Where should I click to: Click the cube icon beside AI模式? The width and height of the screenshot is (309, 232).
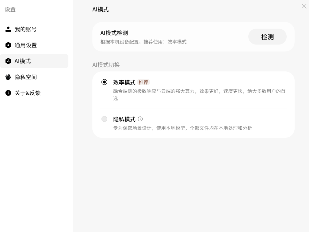[x=8, y=61]
